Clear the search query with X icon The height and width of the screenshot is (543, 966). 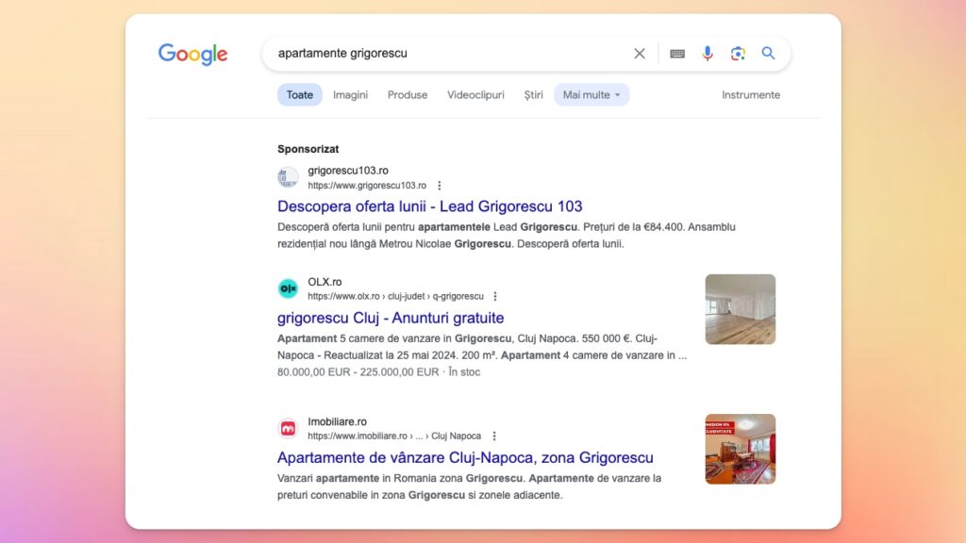pyautogui.click(x=640, y=54)
